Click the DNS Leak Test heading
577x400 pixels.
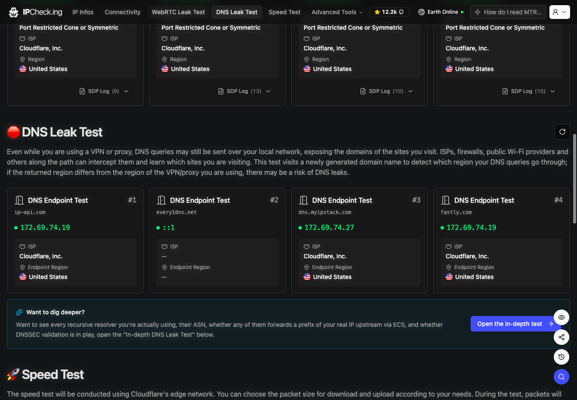[62, 132]
